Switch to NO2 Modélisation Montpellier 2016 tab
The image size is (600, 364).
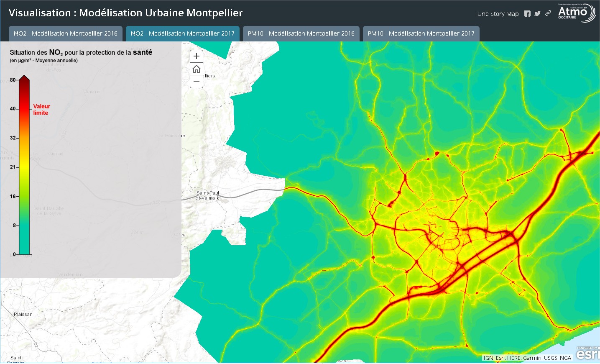(x=66, y=33)
